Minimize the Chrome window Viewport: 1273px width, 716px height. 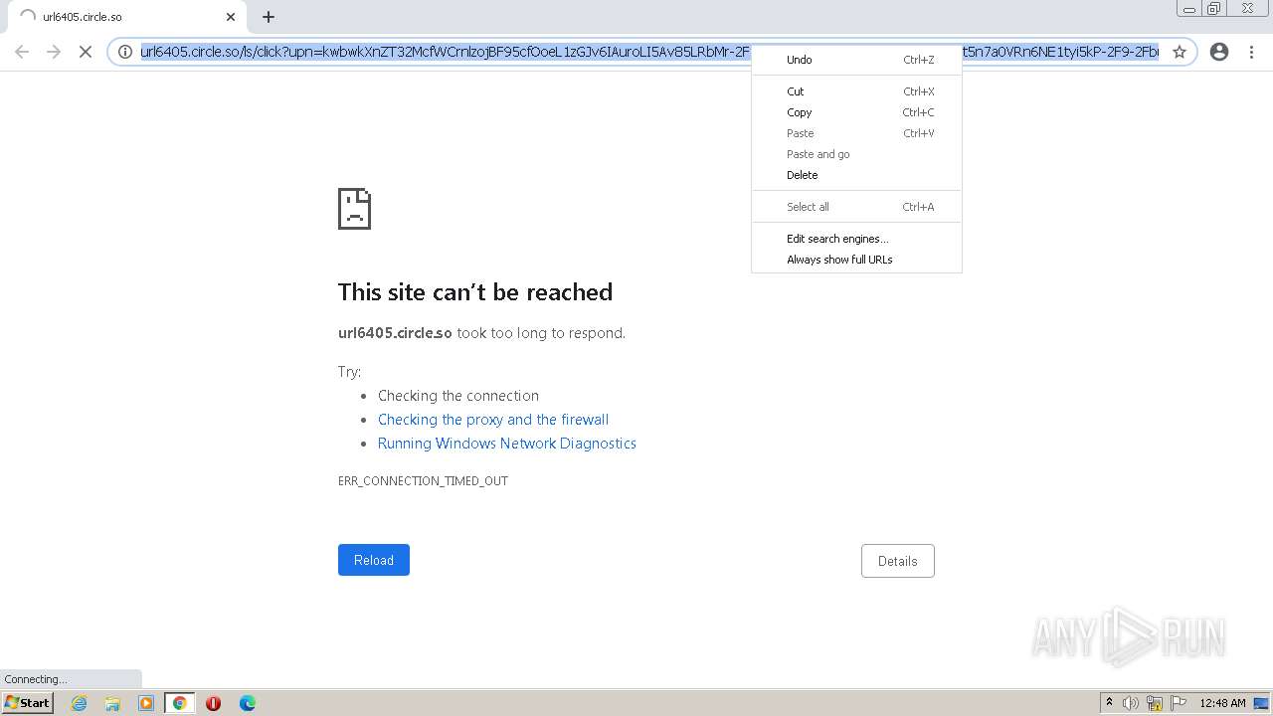pos(1189,9)
